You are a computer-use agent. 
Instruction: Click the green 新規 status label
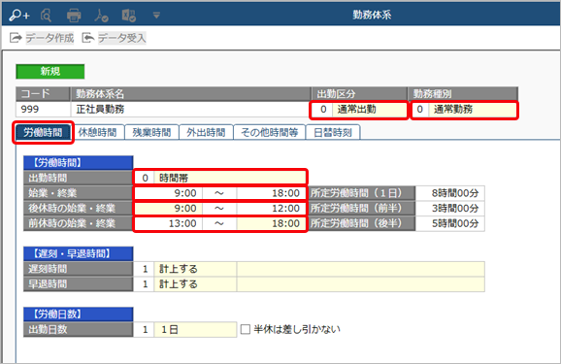point(50,71)
